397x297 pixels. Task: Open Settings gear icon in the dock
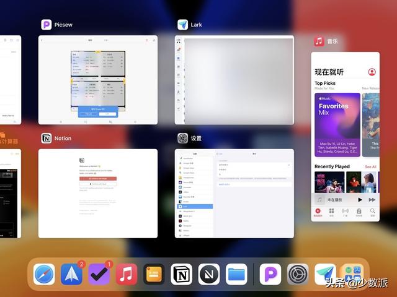[x=298, y=274]
